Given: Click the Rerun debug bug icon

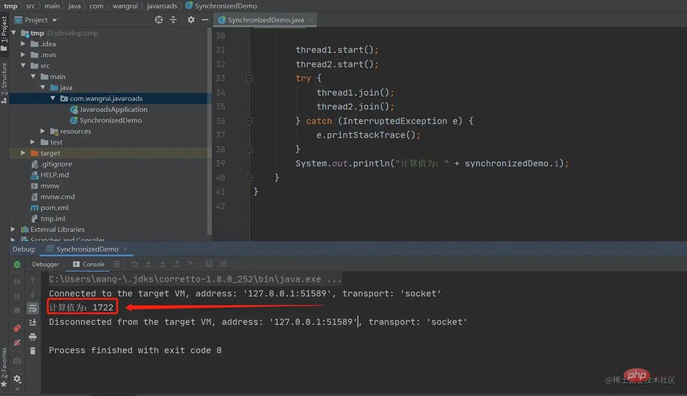Looking at the screenshot, I should pyautogui.click(x=17, y=264).
